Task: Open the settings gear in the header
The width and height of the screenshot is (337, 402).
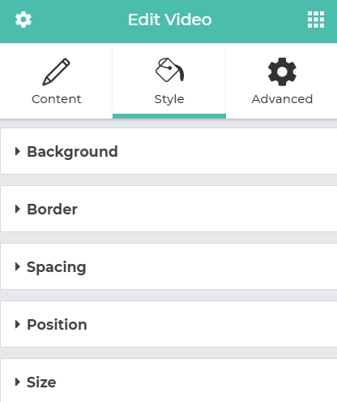Action: pos(23,19)
